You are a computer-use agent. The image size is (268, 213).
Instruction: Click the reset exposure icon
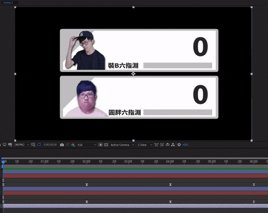(179, 145)
